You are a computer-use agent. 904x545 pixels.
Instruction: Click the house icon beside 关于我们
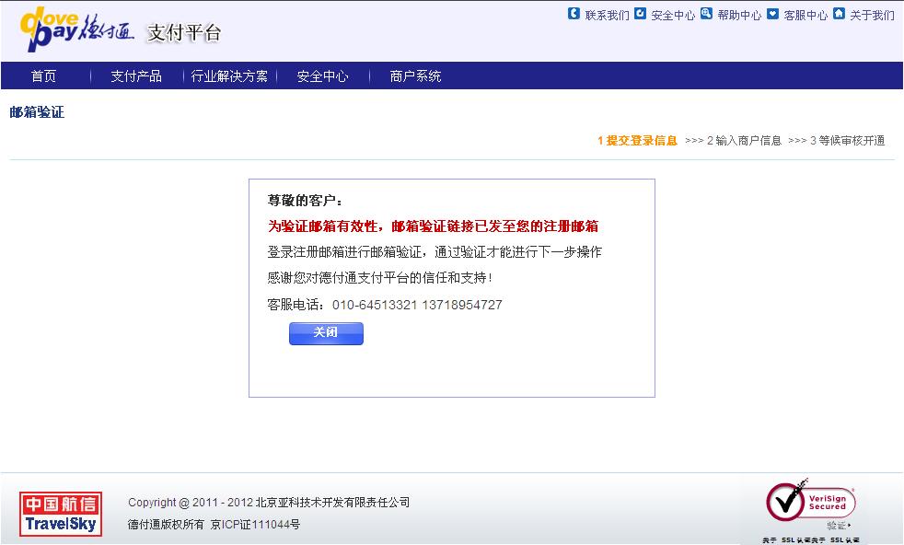click(839, 14)
